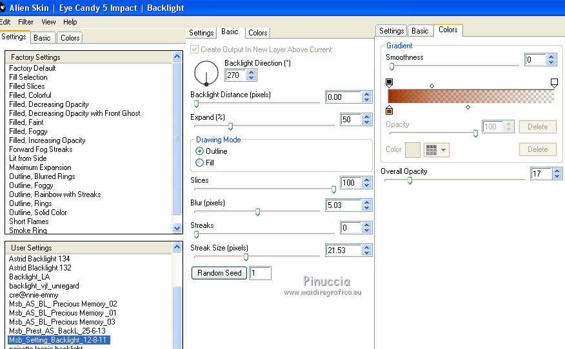Select Basic tab in the right Colors panel
Screen dimensions: 565x349
coord(420,31)
